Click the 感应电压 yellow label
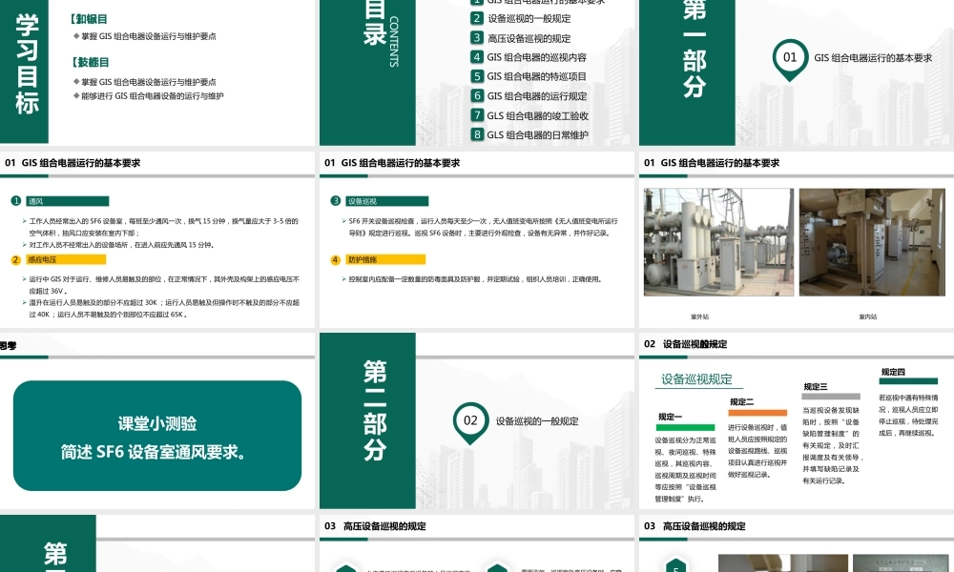Image resolution: width=954 pixels, height=572 pixels. coord(66,259)
